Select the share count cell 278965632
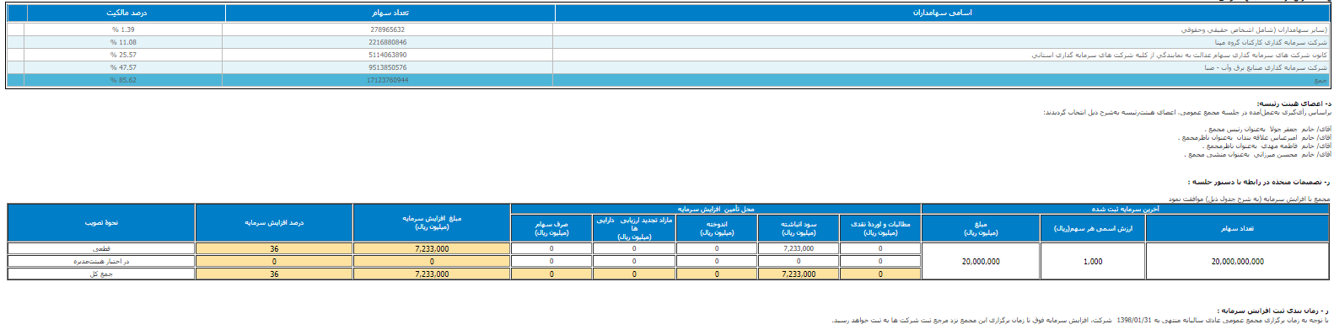1334x335 pixels. point(387,29)
